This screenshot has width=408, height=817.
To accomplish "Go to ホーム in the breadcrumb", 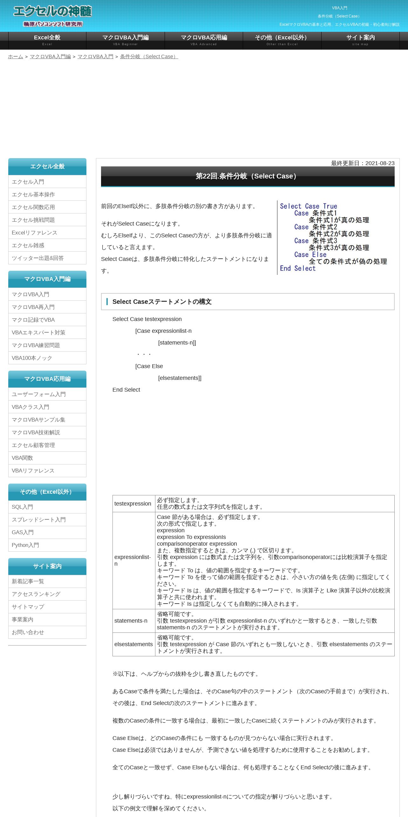I will tap(16, 56).
